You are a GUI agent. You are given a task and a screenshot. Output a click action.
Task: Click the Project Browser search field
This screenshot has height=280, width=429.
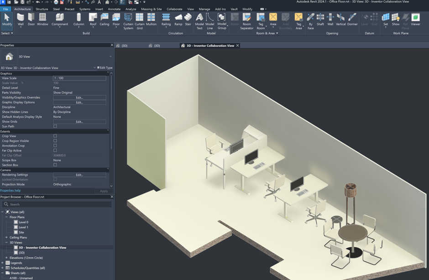pyautogui.click(x=57, y=204)
